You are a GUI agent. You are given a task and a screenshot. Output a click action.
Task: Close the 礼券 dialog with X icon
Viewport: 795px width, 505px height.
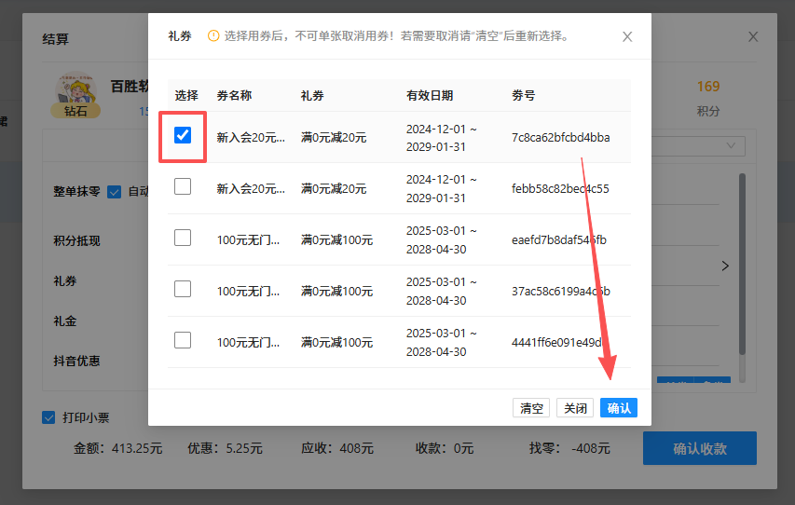[x=627, y=36]
